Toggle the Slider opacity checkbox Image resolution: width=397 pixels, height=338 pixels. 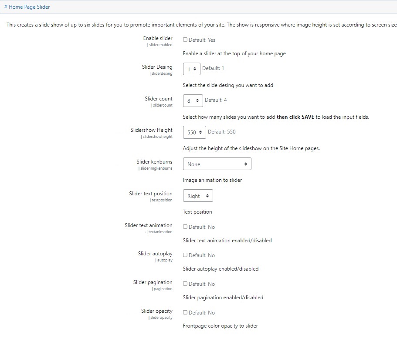pos(185,312)
